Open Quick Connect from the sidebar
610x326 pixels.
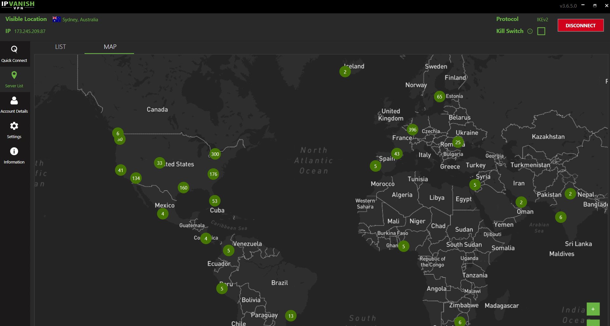[x=14, y=54]
